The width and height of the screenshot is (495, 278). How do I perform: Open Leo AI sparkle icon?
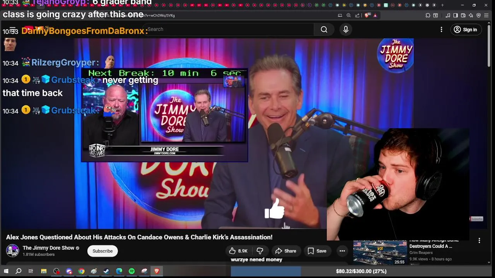point(471,15)
